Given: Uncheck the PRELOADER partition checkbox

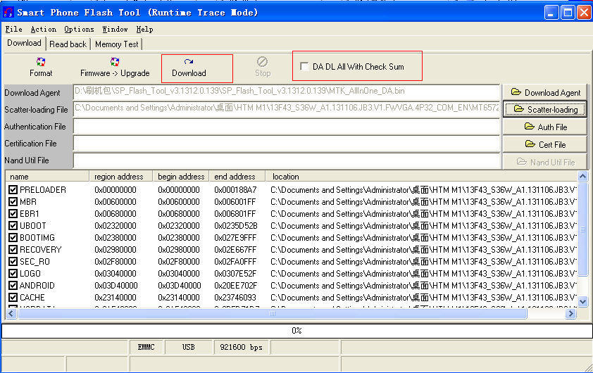Looking at the screenshot, I should point(13,190).
